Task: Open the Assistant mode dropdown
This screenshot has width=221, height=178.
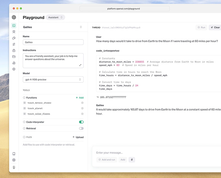Action: [x=55, y=18]
